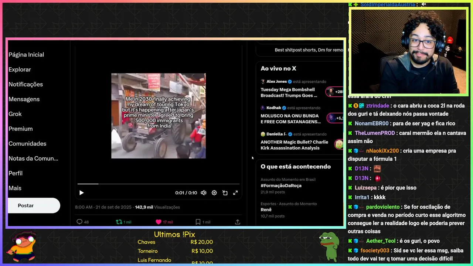
Task: Click the tractor video thumbnail
Action: pos(159,116)
